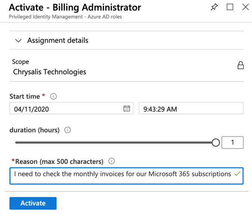
Task: Click the middle of the duration slider track
Action: (115, 143)
